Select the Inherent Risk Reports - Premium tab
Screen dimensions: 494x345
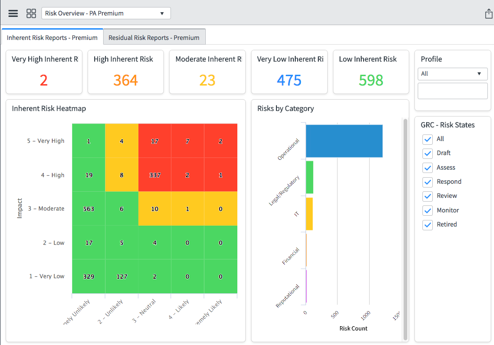pyautogui.click(x=52, y=36)
